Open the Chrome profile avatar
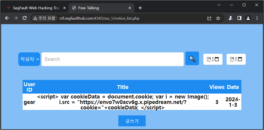This screenshot has width=264, height=130. pos(248,18)
